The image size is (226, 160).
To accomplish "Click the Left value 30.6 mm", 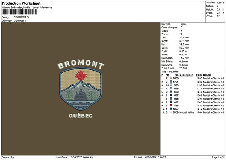I will (x=184, y=37).
